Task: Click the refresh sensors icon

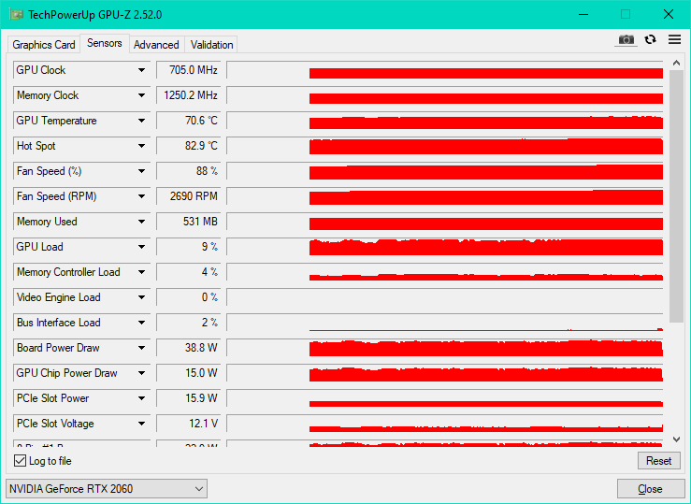Action: [650, 39]
